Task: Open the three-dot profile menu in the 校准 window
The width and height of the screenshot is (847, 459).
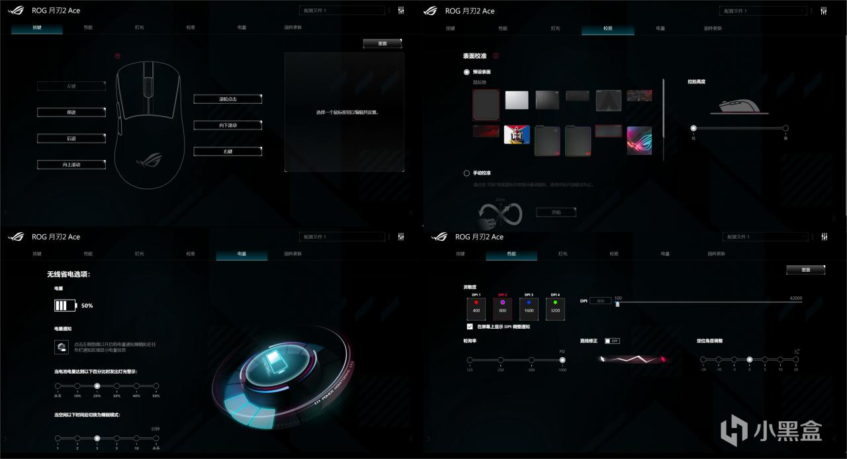Action: pyautogui.click(x=812, y=11)
